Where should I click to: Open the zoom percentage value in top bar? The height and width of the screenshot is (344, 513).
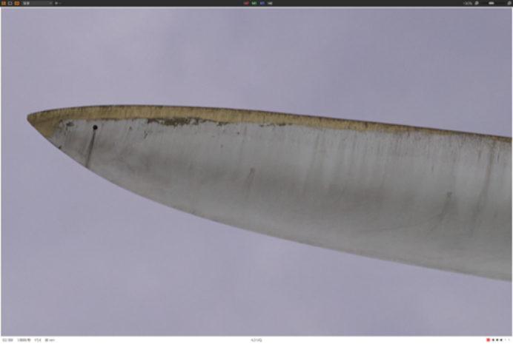point(468,3)
